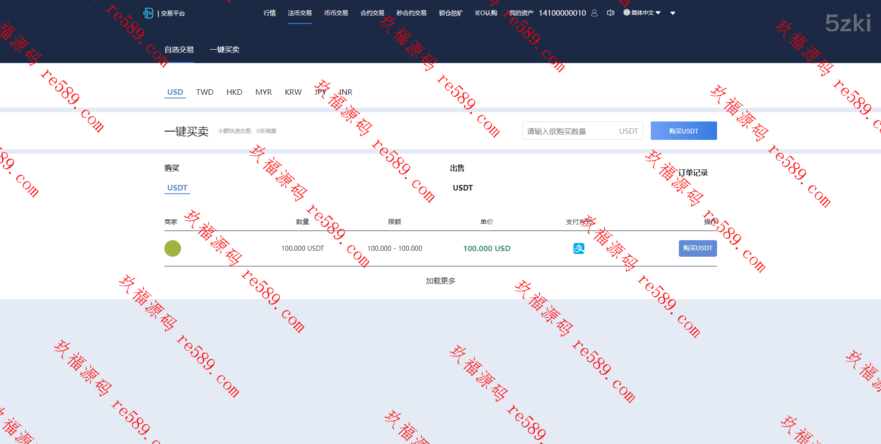Click the Alipay payment method icon
Screen dimensions: 881x444
(578, 248)
